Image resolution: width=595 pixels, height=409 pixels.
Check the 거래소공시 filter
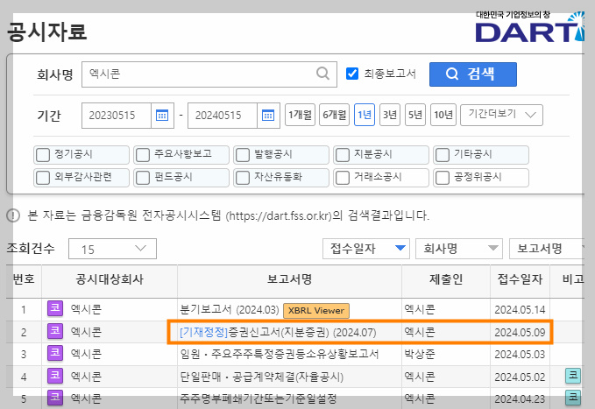343,178
